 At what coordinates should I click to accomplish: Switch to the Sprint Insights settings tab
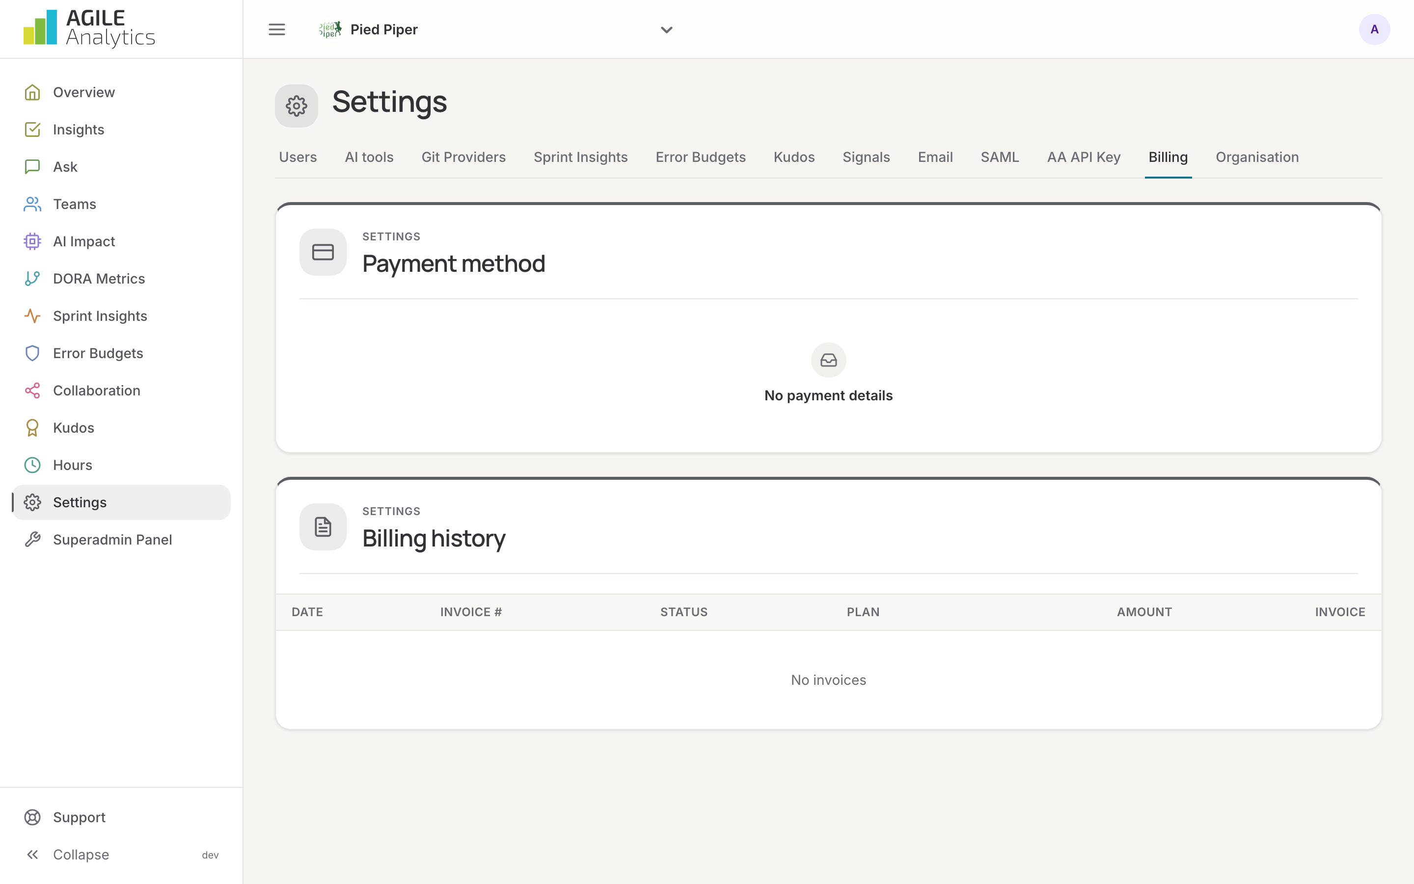[580, 157]
